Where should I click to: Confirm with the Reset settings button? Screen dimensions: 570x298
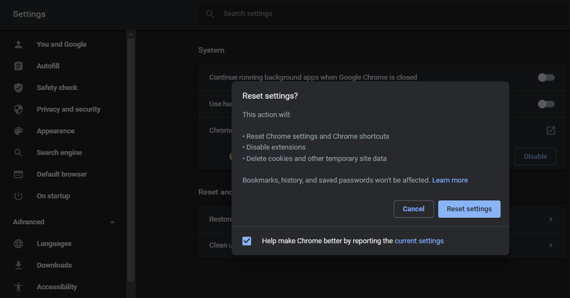click(x=469, y=209)
